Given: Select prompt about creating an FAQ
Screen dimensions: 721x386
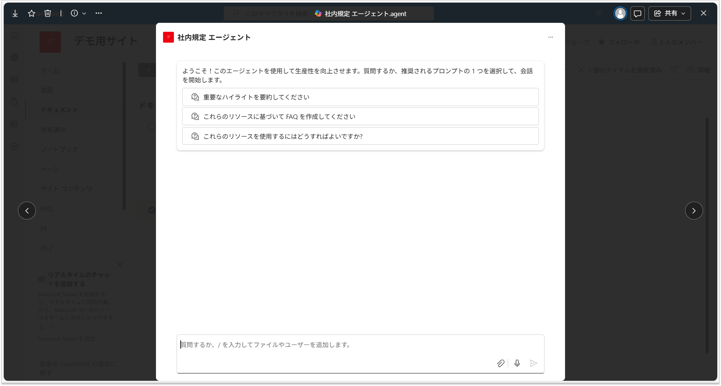Looking at the screenshot, I should 360,117.
